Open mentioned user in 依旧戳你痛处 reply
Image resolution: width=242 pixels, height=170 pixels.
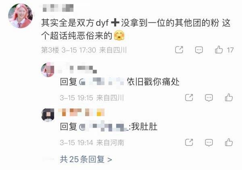[102, 82]
